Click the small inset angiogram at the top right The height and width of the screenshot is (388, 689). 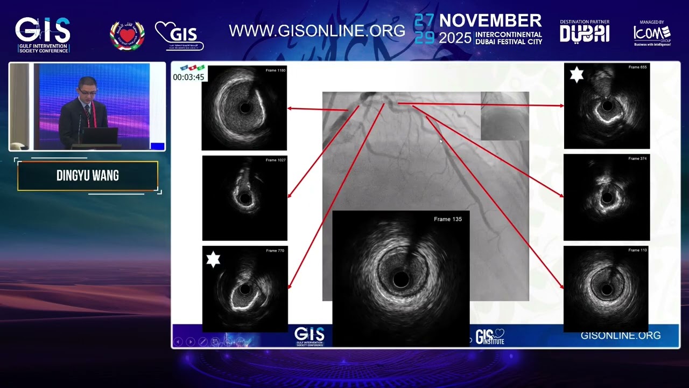pos(505,116)
